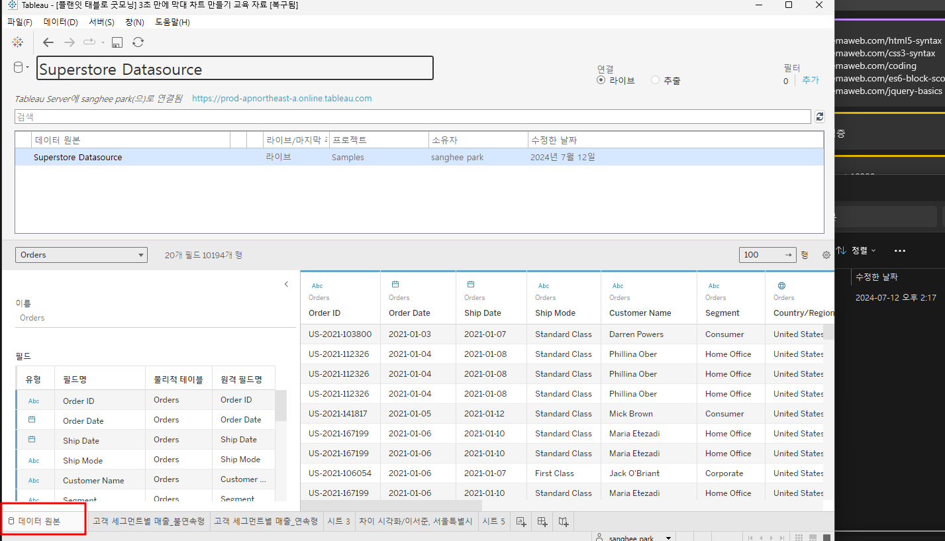Viewport: 945px width, 541px height.
Task: Click the Abc type icon on Ship Mode column
Action: [x=544, y=286]
